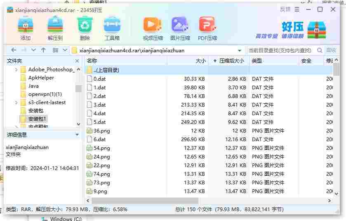Click the 0.dat file icon
Image resolution: width=346 pixels, height=221 pixels.
point(89,79)
